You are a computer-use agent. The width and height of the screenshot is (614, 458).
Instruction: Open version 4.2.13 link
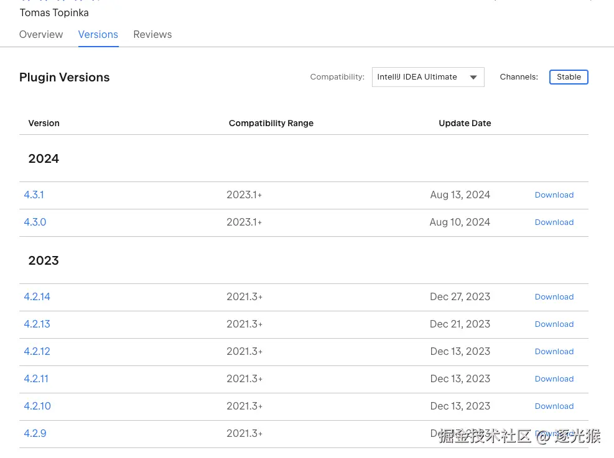[37, 324]
